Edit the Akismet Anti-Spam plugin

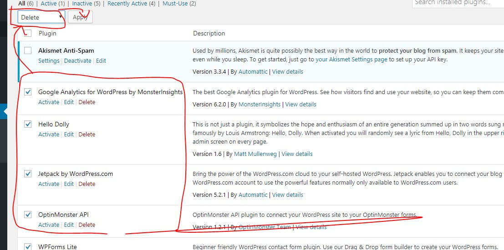click(x=101, y=60)
